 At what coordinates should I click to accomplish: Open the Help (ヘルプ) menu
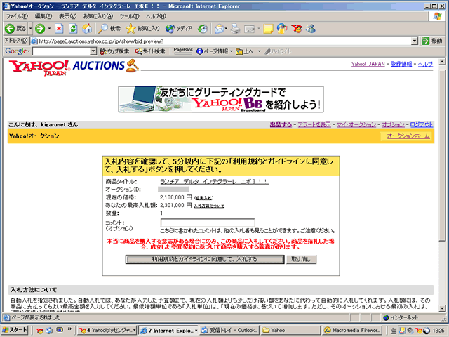point(156,16)
